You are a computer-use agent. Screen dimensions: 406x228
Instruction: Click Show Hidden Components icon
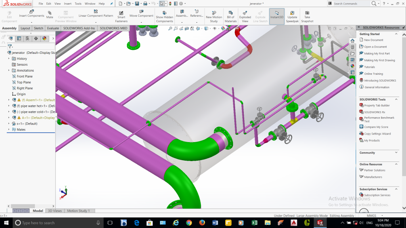point(164,13)
